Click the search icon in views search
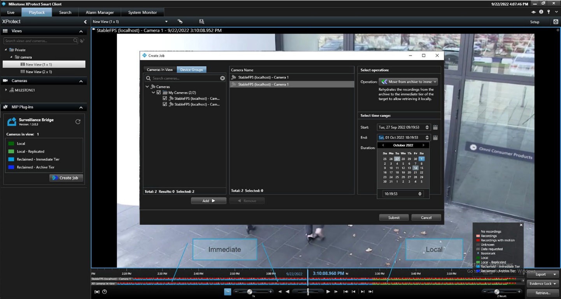 click(75, 41)
